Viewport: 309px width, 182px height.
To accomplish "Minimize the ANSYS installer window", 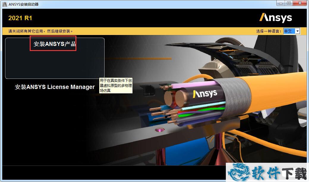I will 281,3.
